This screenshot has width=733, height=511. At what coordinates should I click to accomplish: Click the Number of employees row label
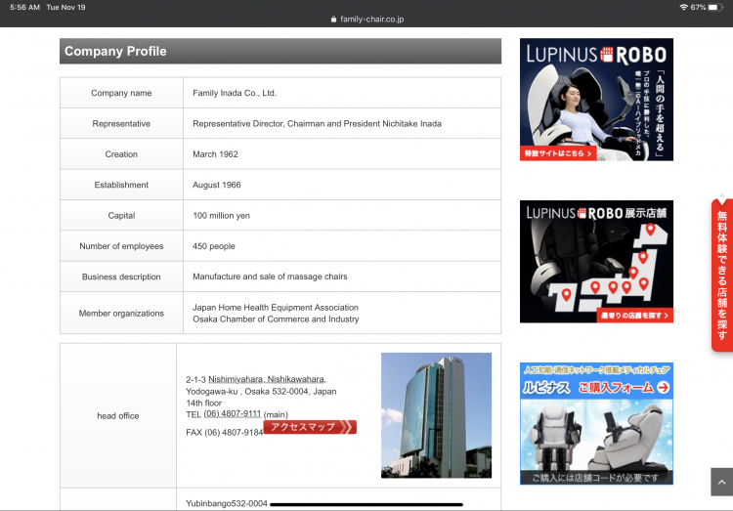[121, 246]
